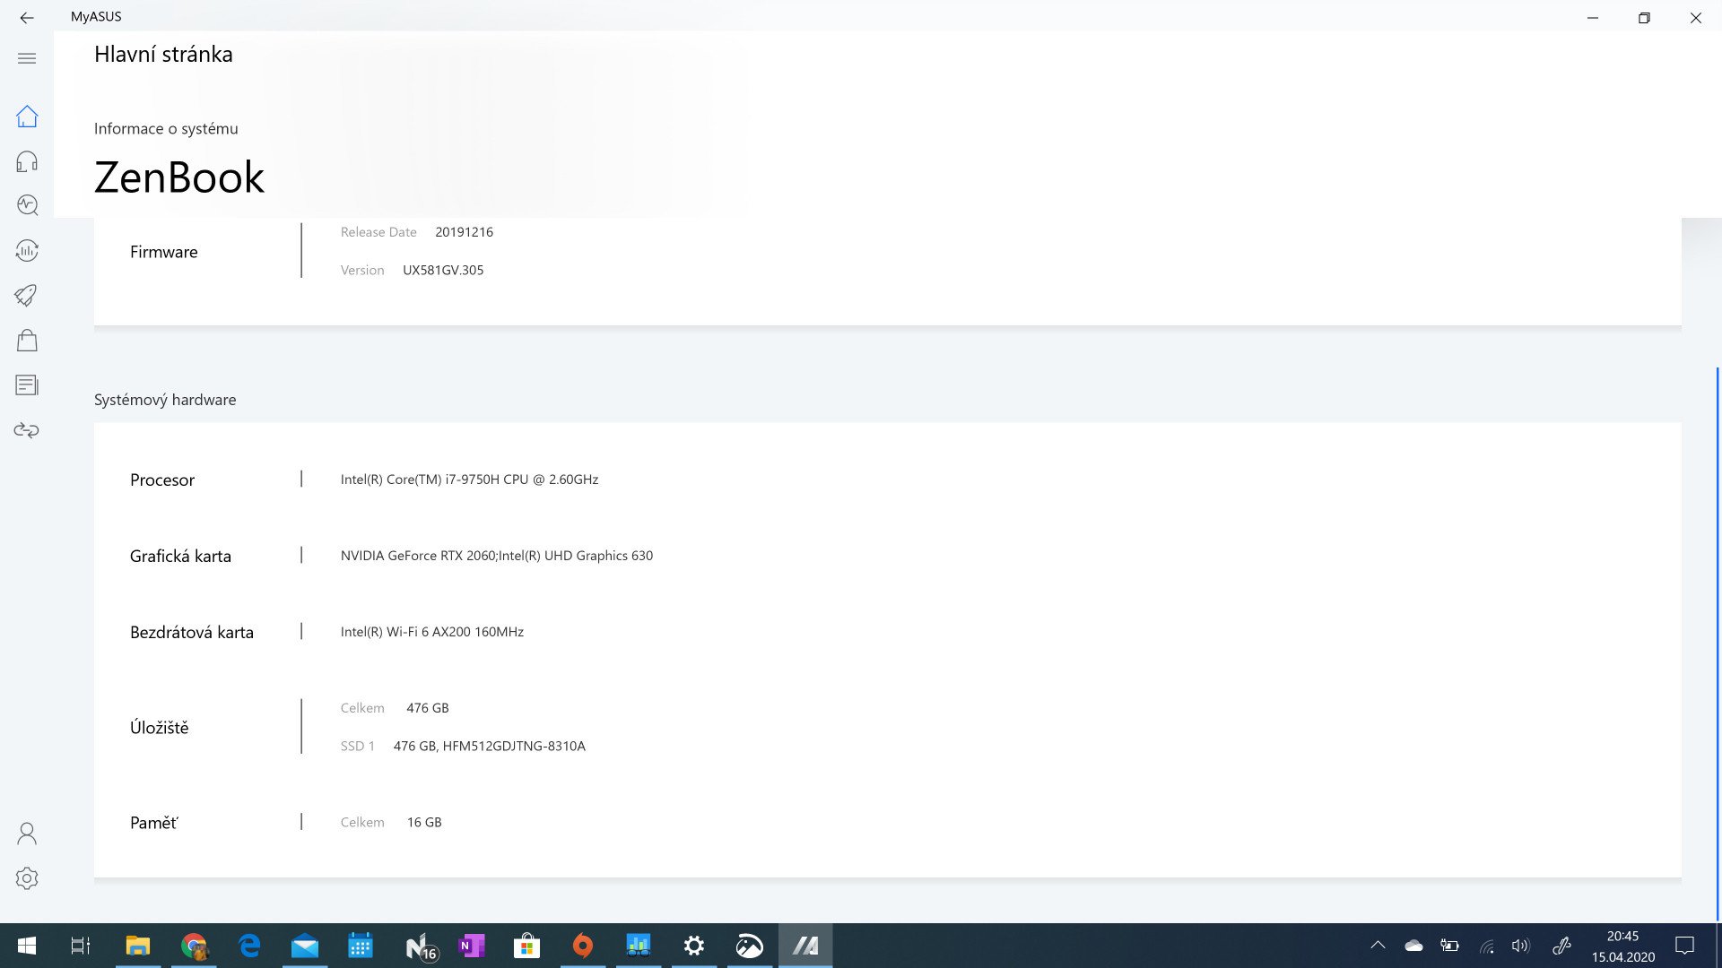Open the blue chart app on taskbar
This screenshot has height=968, width=1722.
pos(639,946)
